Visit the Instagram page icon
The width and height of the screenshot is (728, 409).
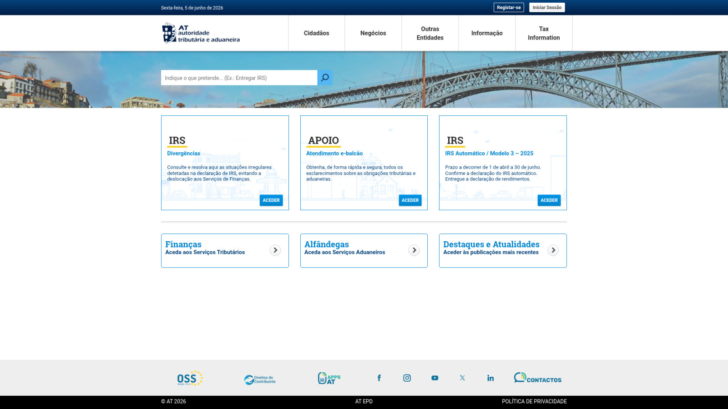(407, 378)
